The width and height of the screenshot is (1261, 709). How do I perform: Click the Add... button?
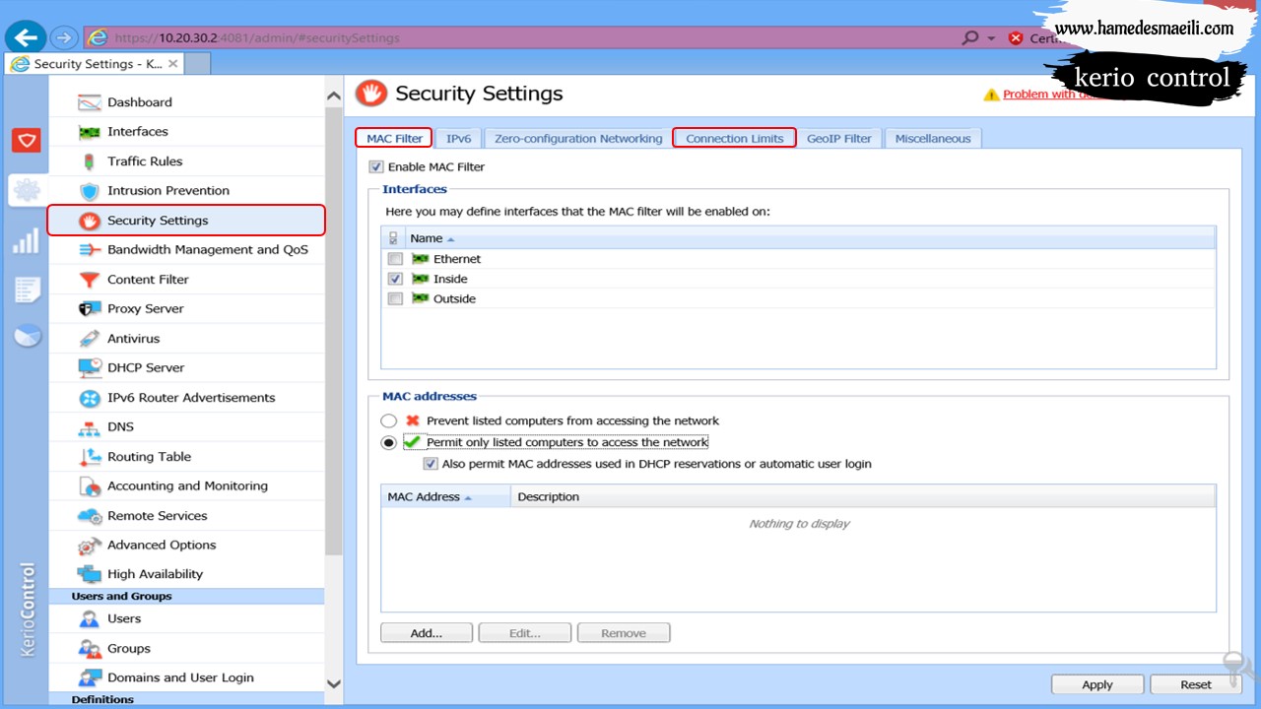427,633
